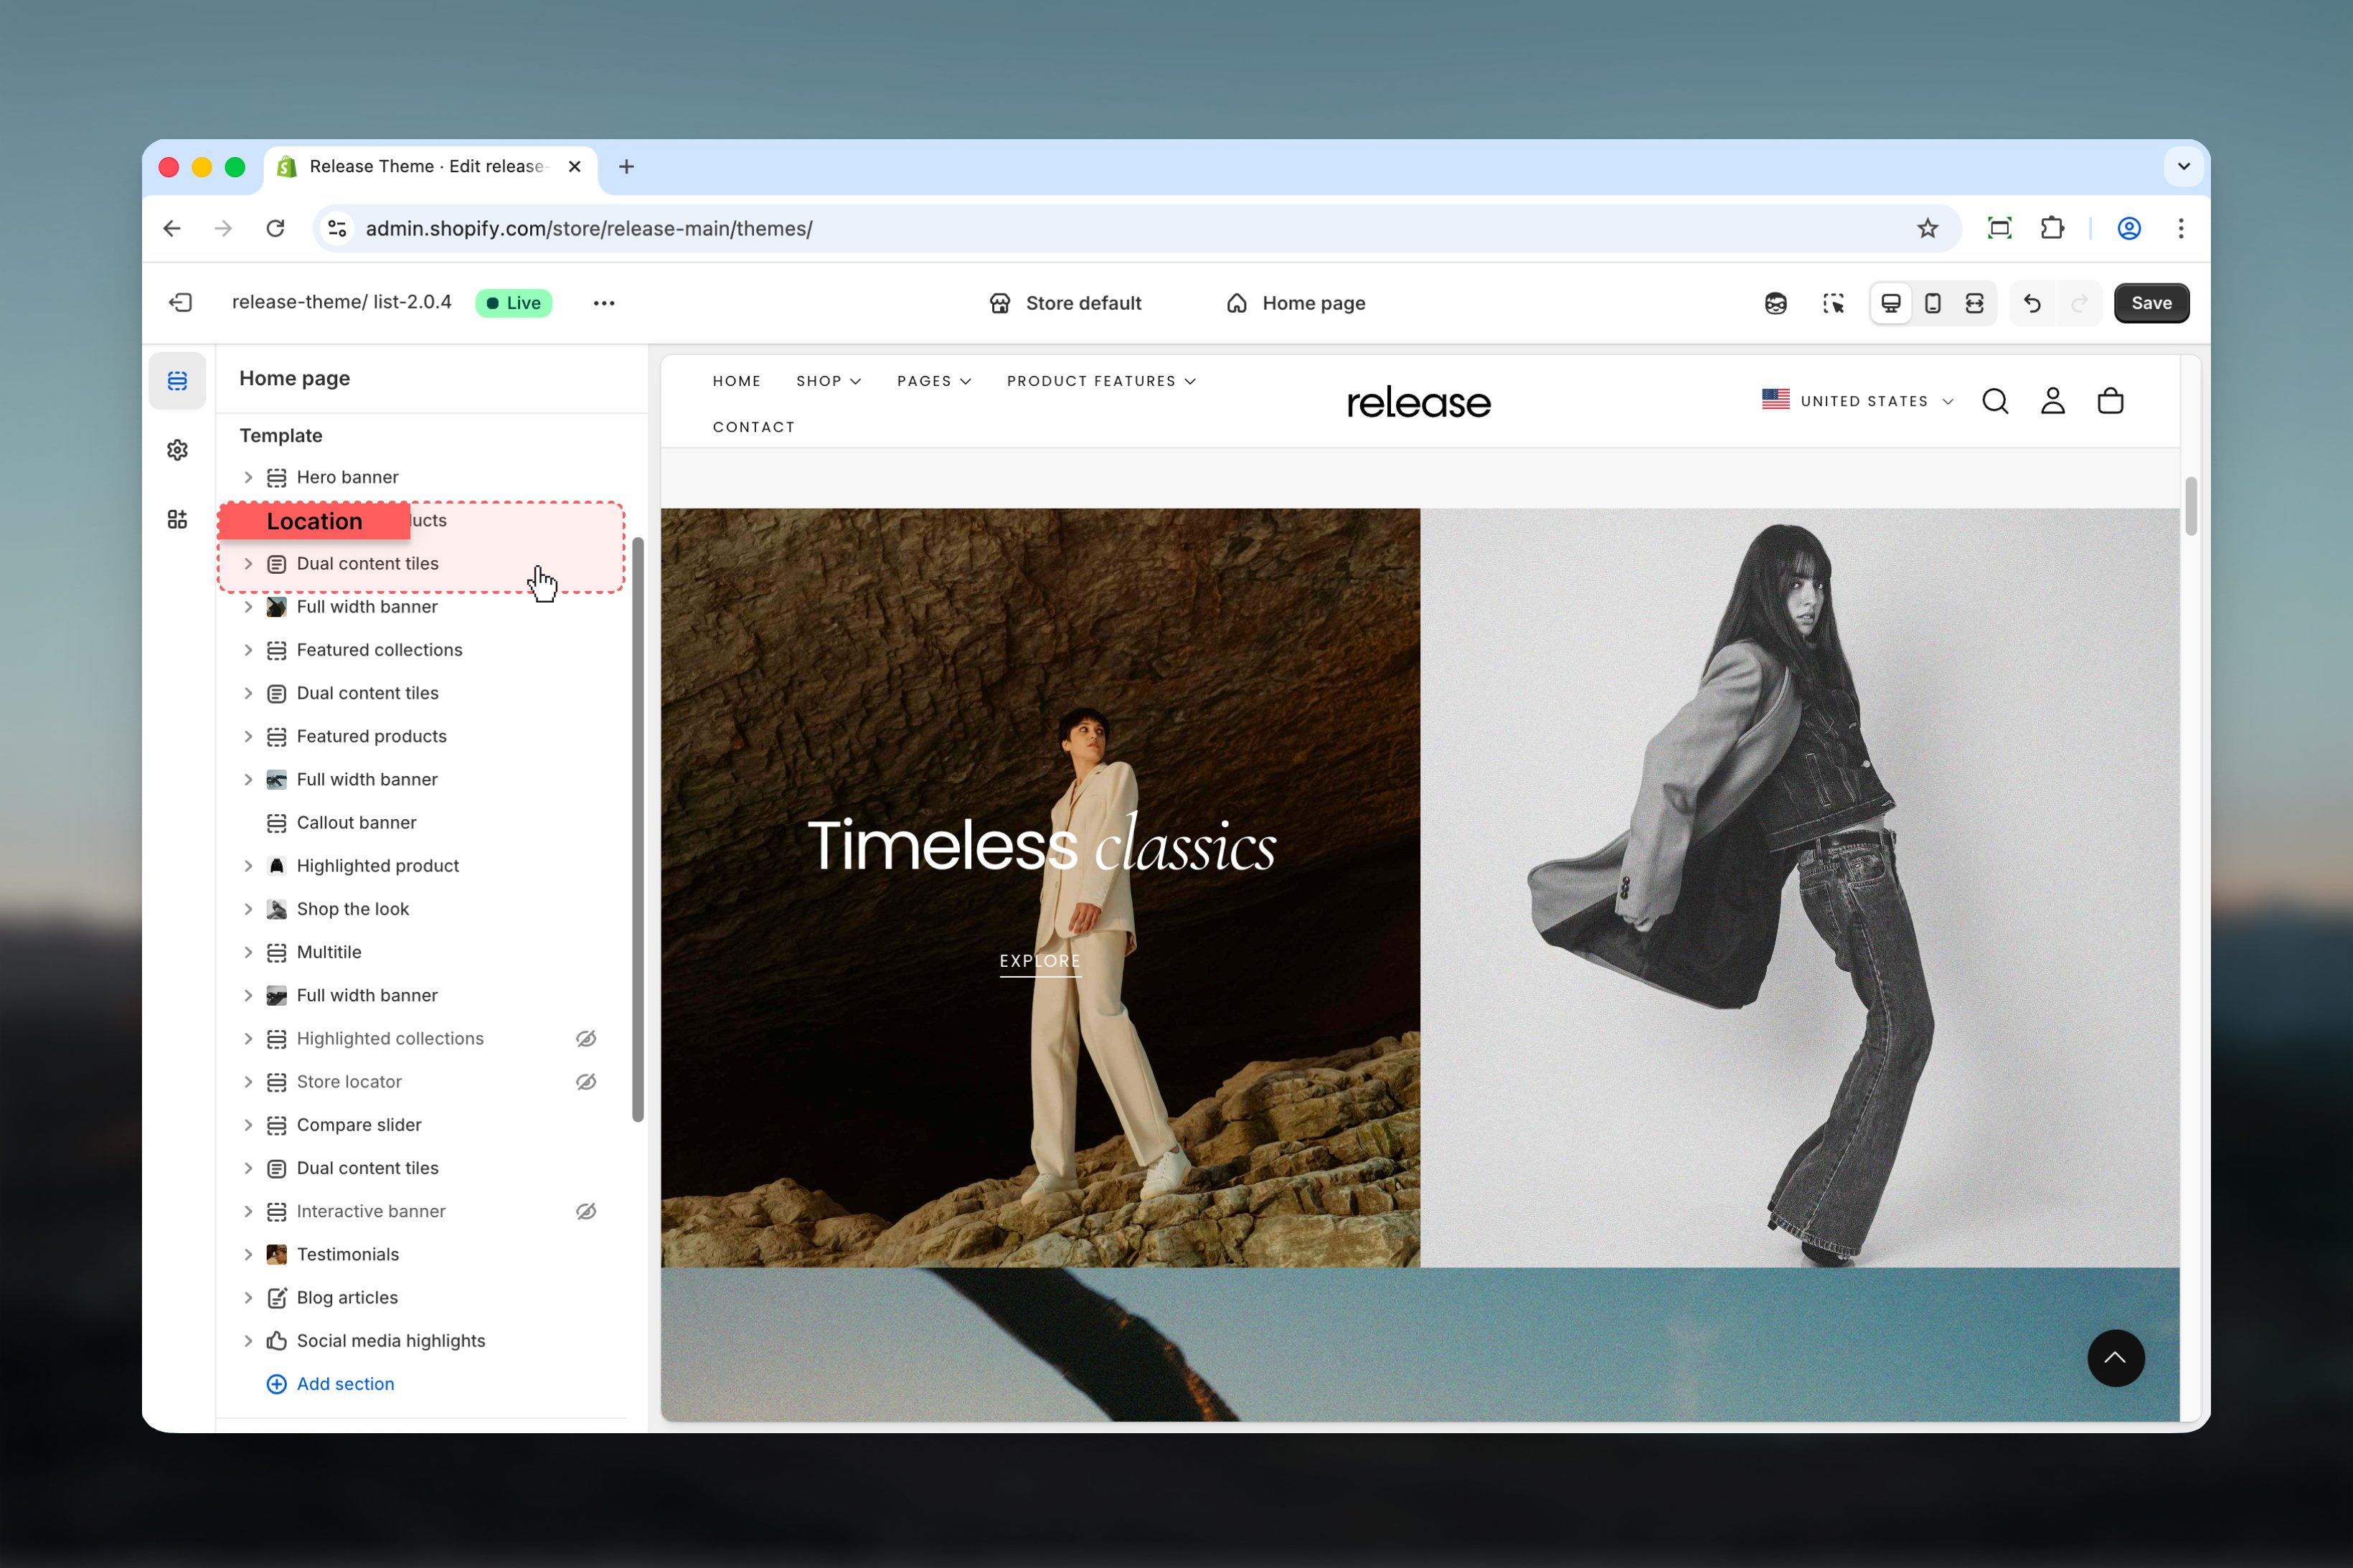This screenshot has width=2353, height=1568.
Task: Click the storefront search magnifier icon
Action: (x=1995, y=401)
